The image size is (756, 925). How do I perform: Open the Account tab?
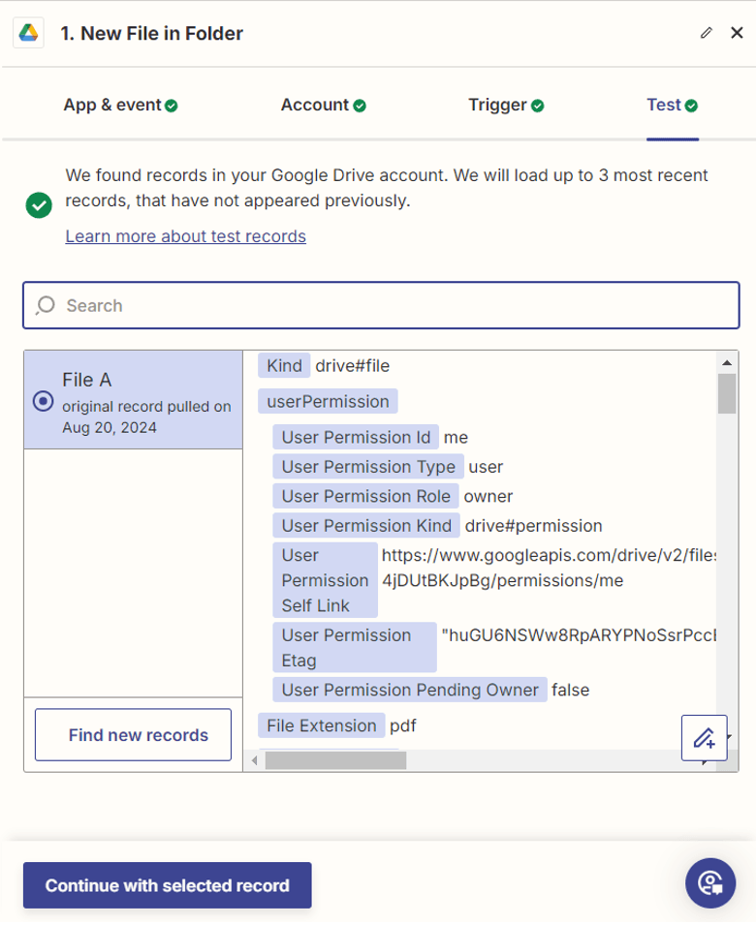(323, 105)
